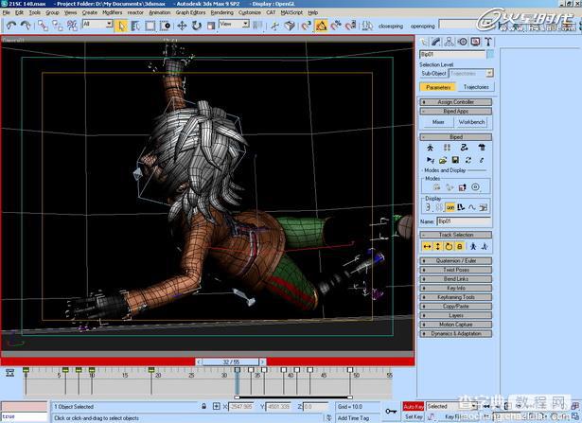Activate the Select Object arrow tool

[121, 26]
